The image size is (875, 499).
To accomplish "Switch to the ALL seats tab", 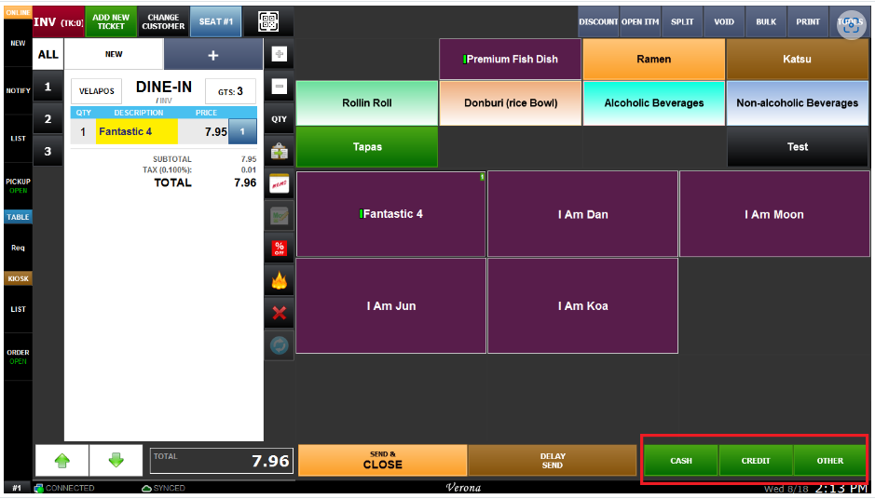I will click(48, 55).
